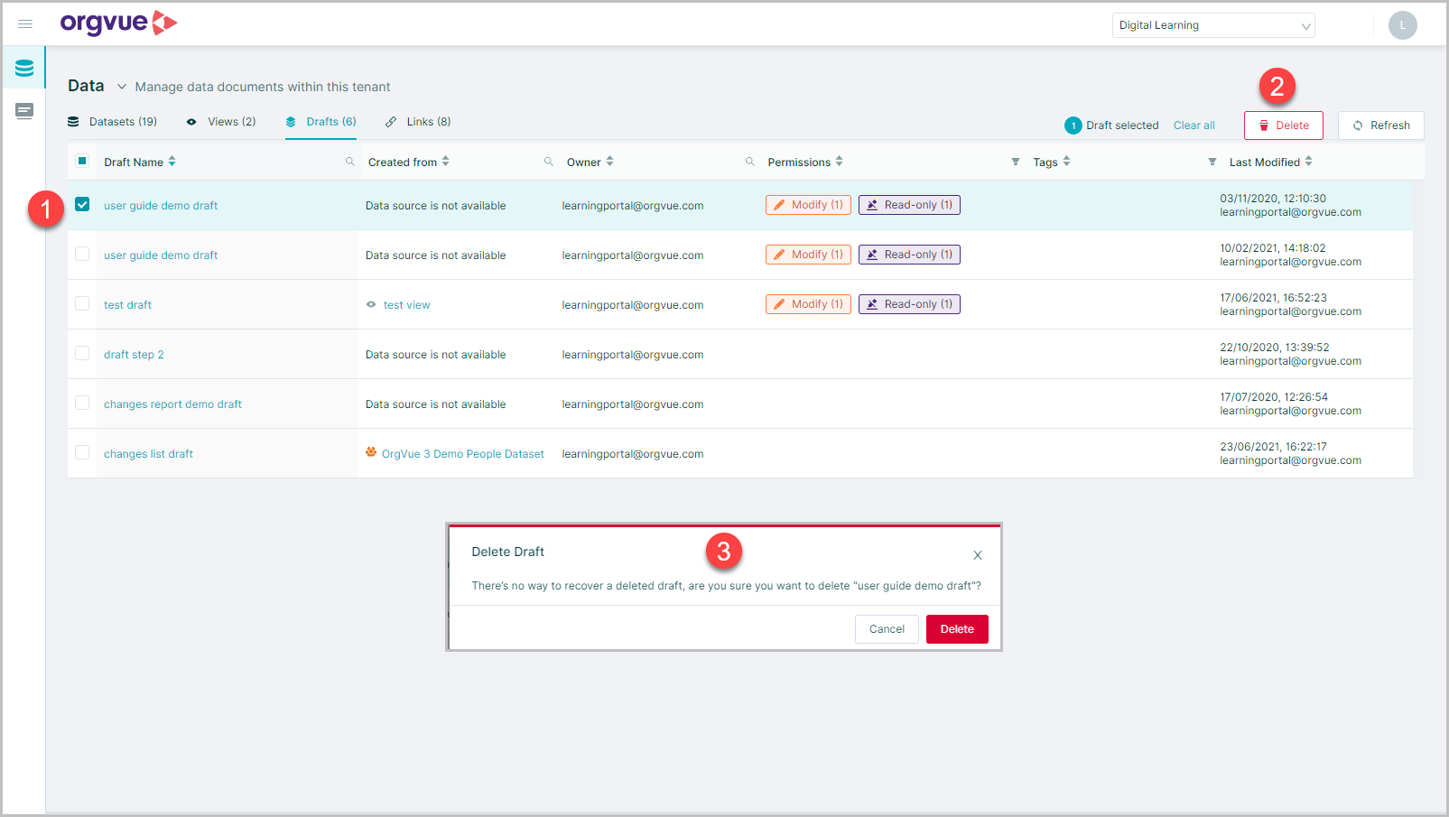
Task: Open the hamburger menu icon
Action: [25, 24]
